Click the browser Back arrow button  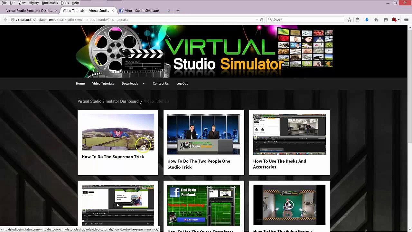coord(5,20)
